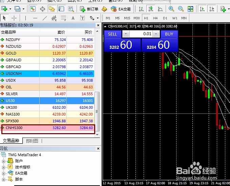Open the 交易品种 tab
The height and width of the screenshot is (186, 230).
click(11, 141)
